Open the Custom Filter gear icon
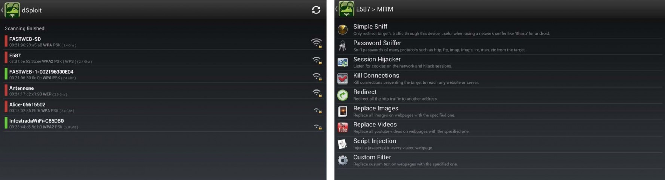 tap(342, 161)
